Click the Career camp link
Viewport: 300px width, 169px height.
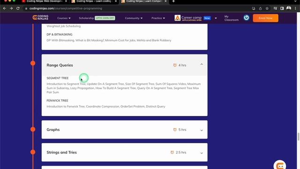pyautogui.click(x=191, y=18)
